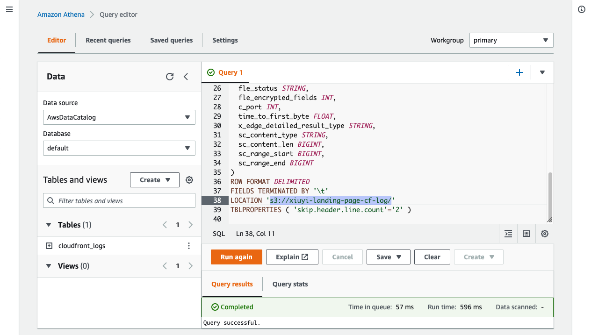Viewport: 591px width, 335px height.
Task: Open query tabs options dropdown arrow
Action: 542,72
